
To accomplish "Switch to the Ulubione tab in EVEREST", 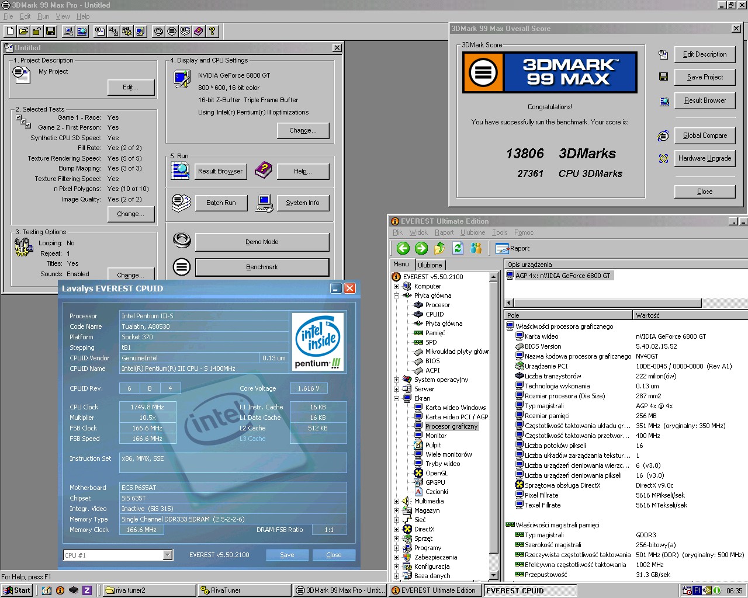I will pyautogui.click(x=430, y=265).
